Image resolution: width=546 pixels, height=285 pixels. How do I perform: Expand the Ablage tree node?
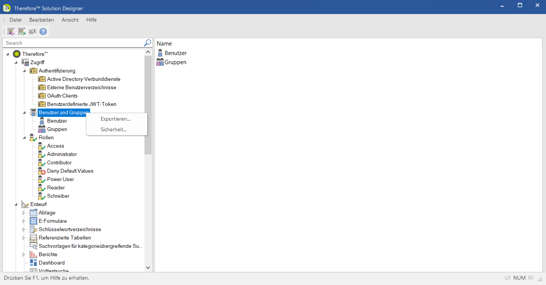(24, 213)
